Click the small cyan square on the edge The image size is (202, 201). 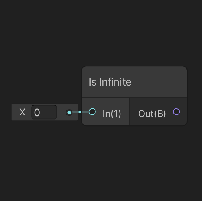[80, 112]
